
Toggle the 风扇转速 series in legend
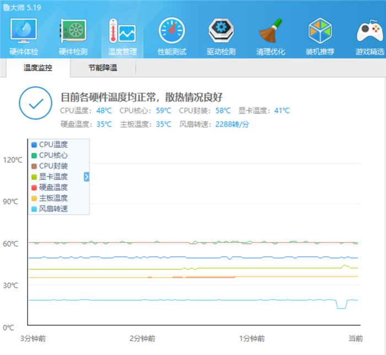53,209
